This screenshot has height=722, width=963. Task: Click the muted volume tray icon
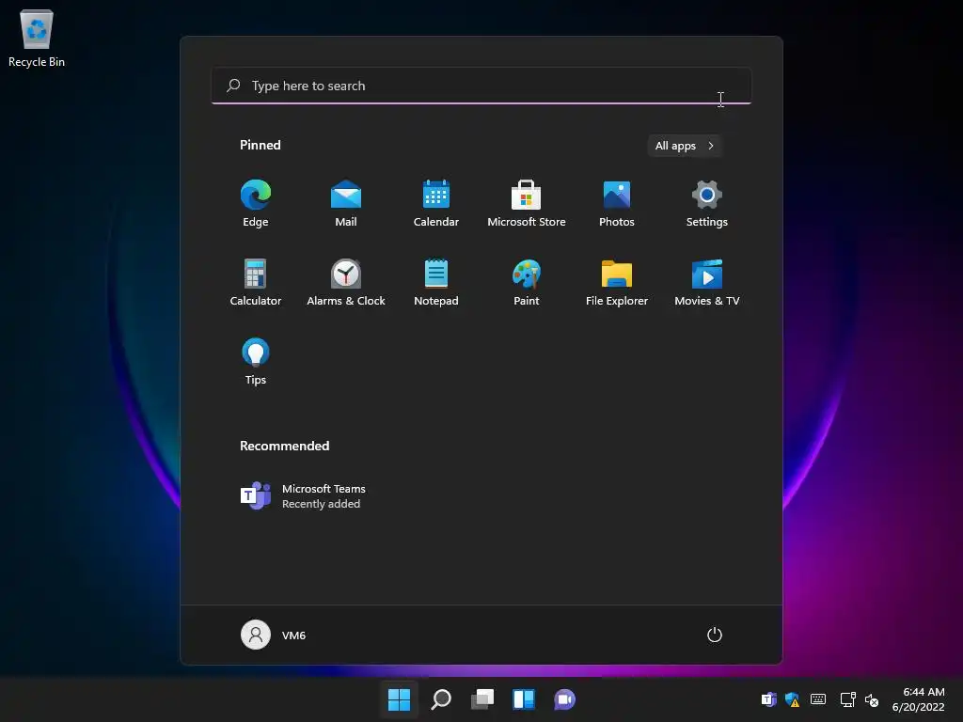(872, 699)
